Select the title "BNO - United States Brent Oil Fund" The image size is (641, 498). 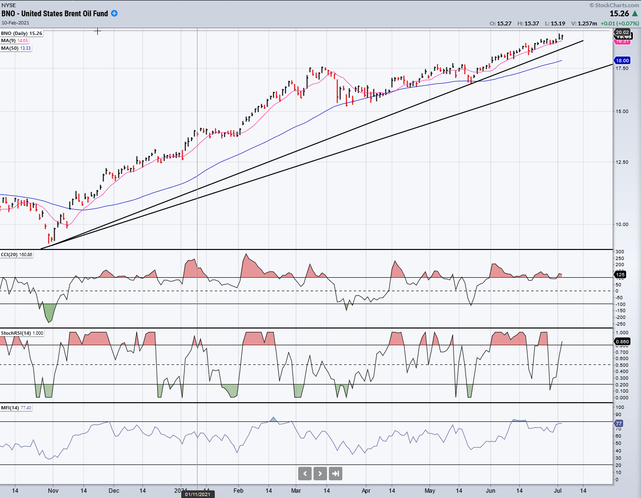[55, 13]
